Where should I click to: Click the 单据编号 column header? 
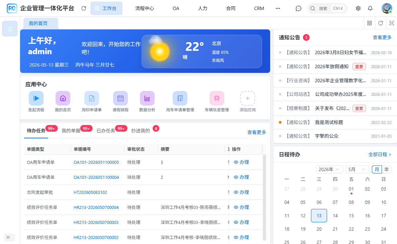point(97,149)
